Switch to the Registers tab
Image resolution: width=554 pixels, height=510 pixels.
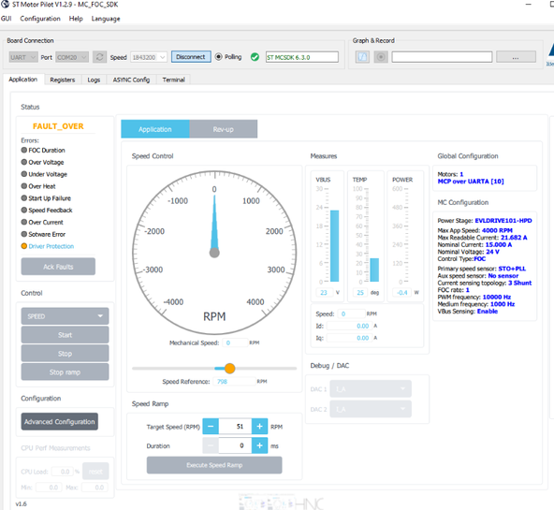(63, 80)
